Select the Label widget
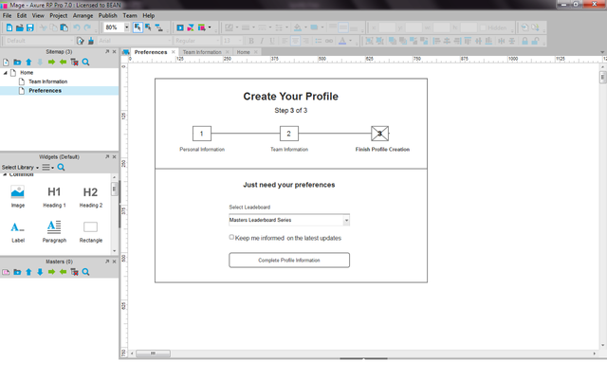This screenshot has width=607, height=379. point(18,231)
